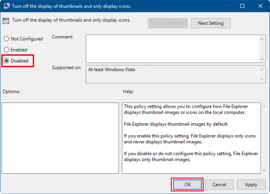Maximize the policy setting window
Viewport: 270px width, 194px height.
242,6
